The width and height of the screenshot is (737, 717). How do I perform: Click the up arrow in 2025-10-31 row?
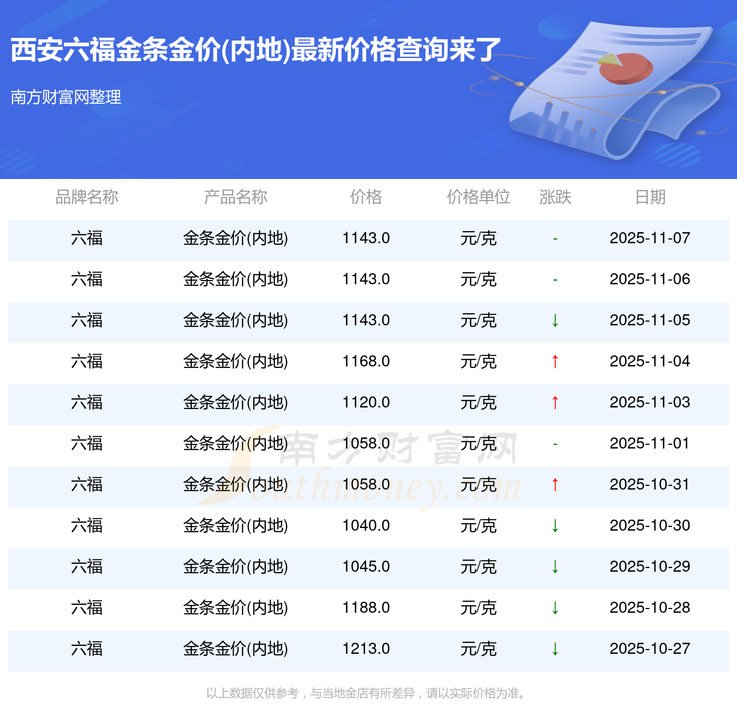tap(555, 485)
